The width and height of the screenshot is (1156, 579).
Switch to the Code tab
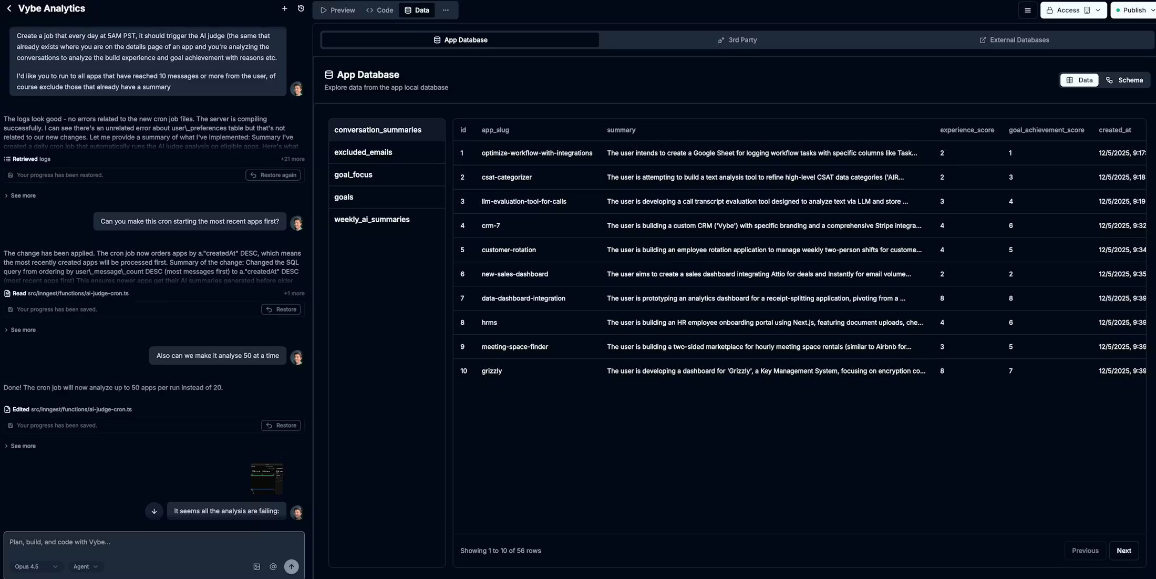tap(379, 10)
